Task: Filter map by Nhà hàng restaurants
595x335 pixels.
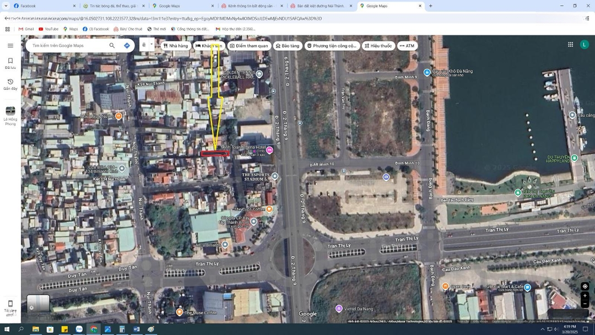Action: (x=175, y=46)
